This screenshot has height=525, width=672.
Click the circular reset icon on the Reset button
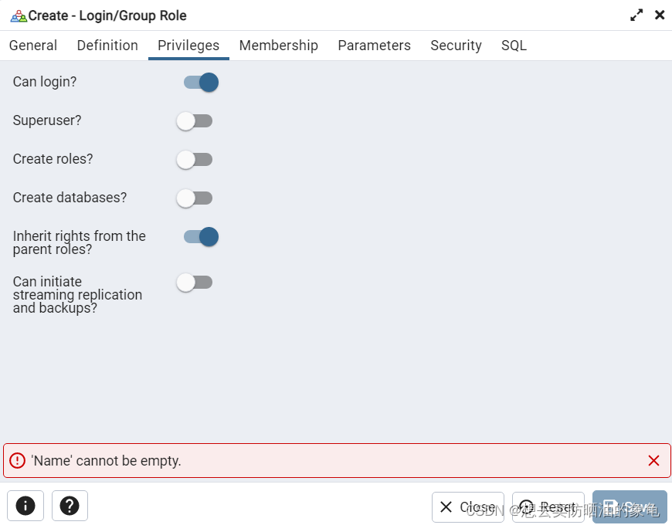tap(527, 507)
